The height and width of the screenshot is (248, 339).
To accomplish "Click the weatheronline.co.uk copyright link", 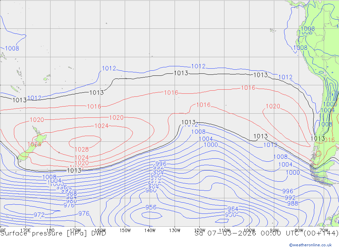I will coord(311,245).
